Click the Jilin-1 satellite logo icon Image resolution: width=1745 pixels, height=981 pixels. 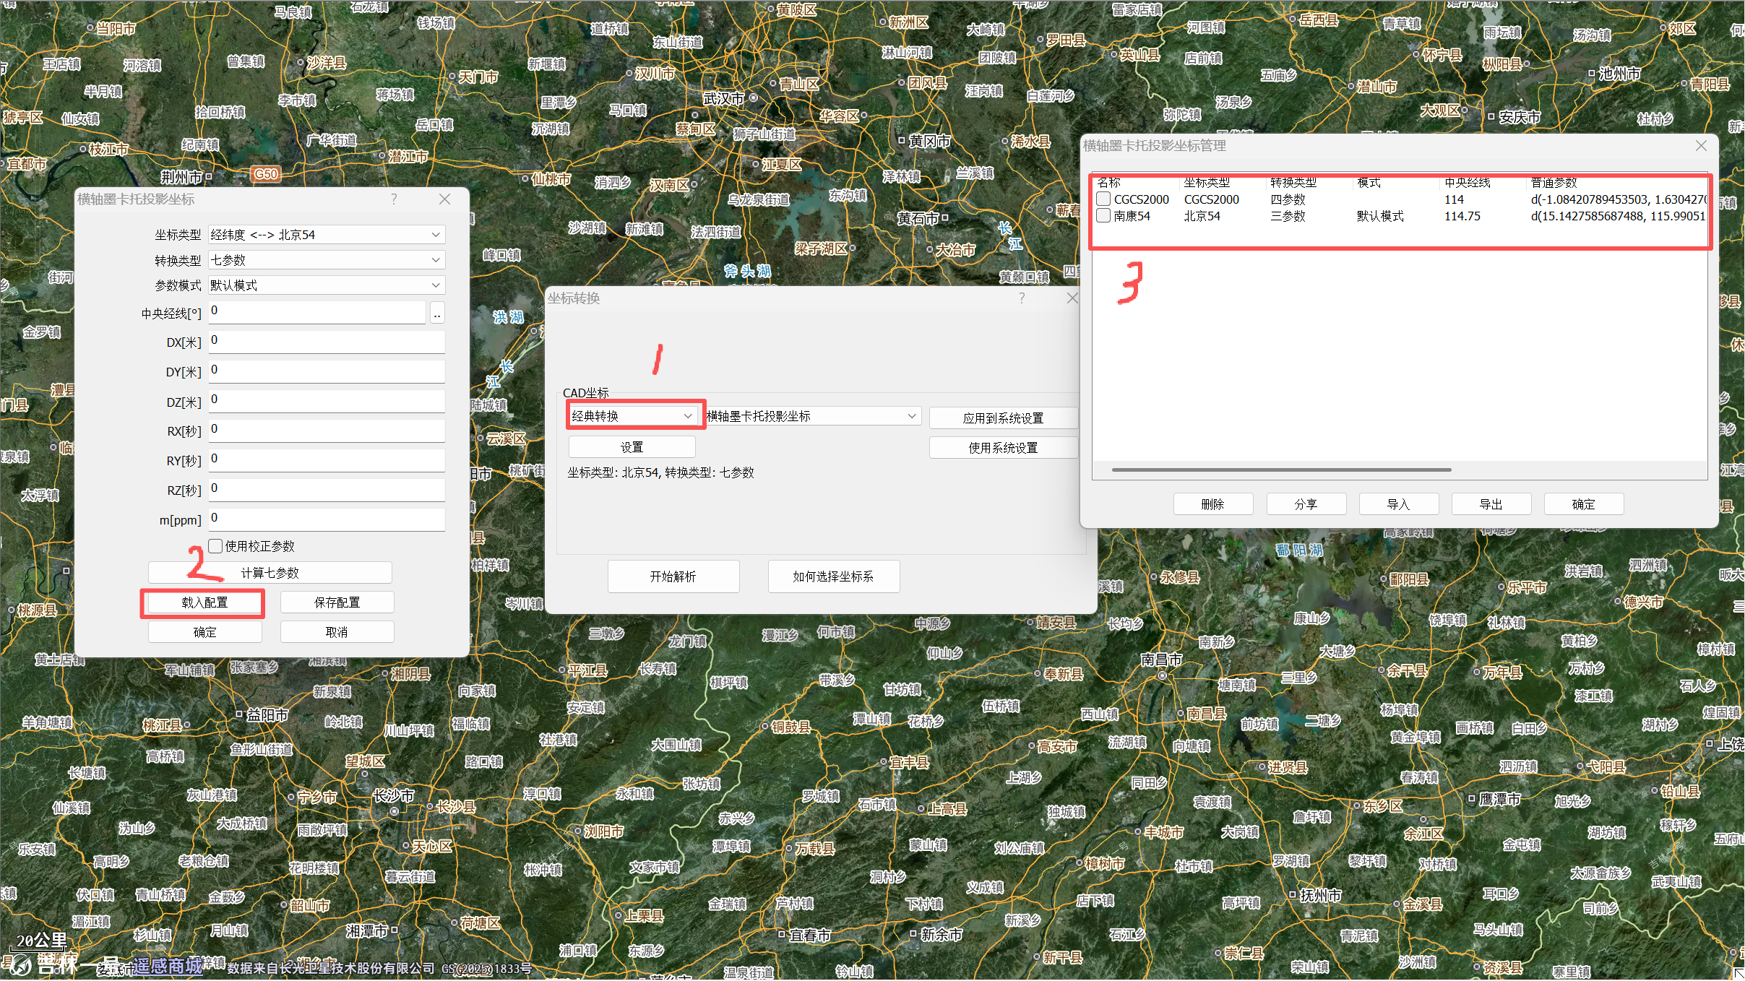[x=20, y=964]
